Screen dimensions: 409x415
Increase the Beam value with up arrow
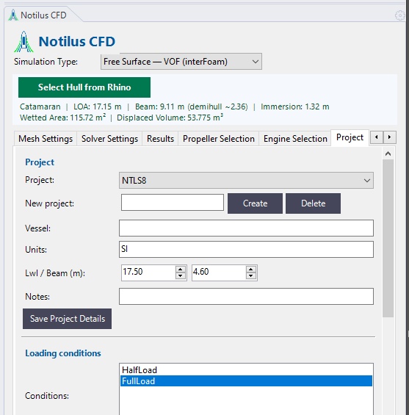click(251, 269)
